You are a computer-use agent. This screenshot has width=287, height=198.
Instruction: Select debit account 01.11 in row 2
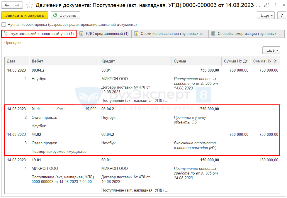pyautogui.click(x=36, y=109)
